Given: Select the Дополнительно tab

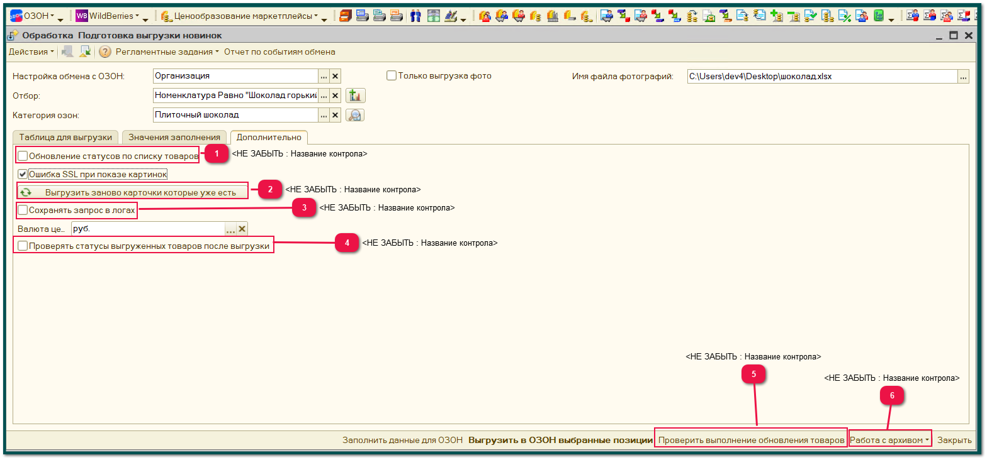Looking at the screenshot, I should pyautogui.click(x=269, y=137).
